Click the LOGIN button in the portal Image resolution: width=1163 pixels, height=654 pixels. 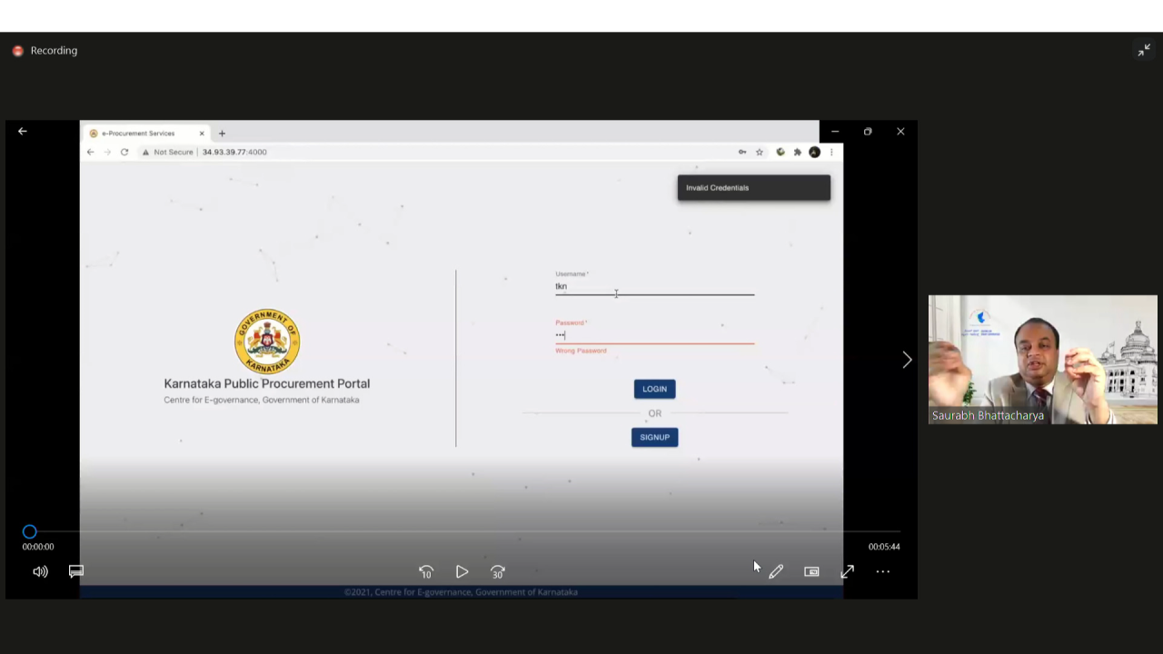click(654, 389)
